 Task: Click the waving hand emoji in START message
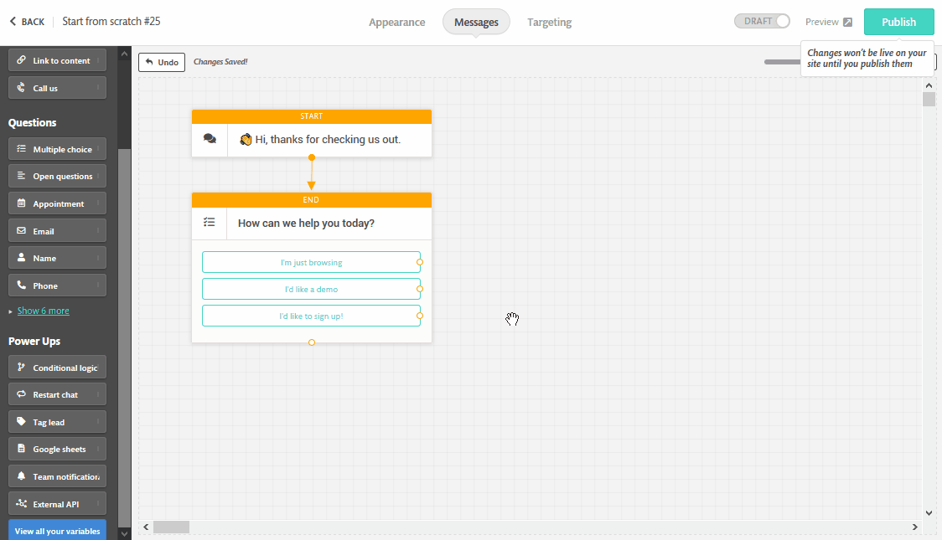click(x=245, y=140)
